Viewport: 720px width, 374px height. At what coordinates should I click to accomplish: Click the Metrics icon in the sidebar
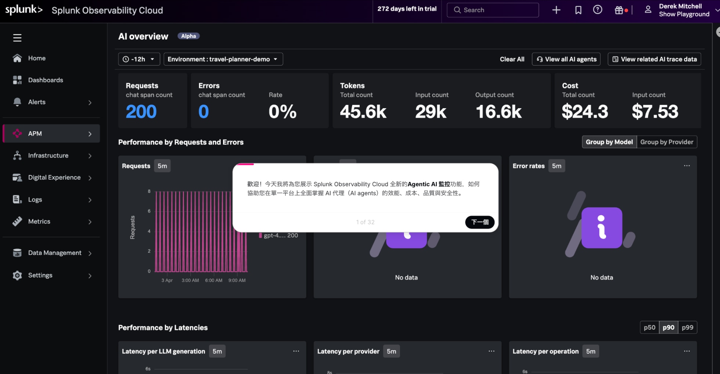coord(17,221)
